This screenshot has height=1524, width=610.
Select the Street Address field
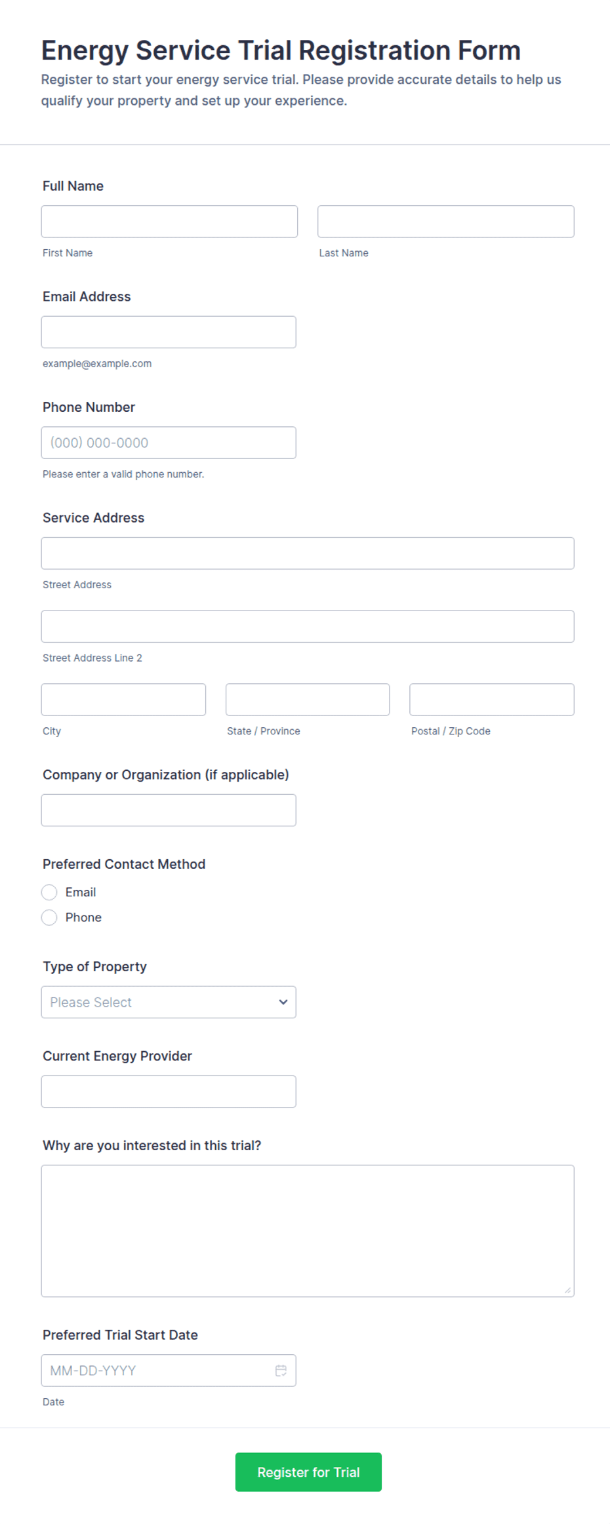[308, 553]
